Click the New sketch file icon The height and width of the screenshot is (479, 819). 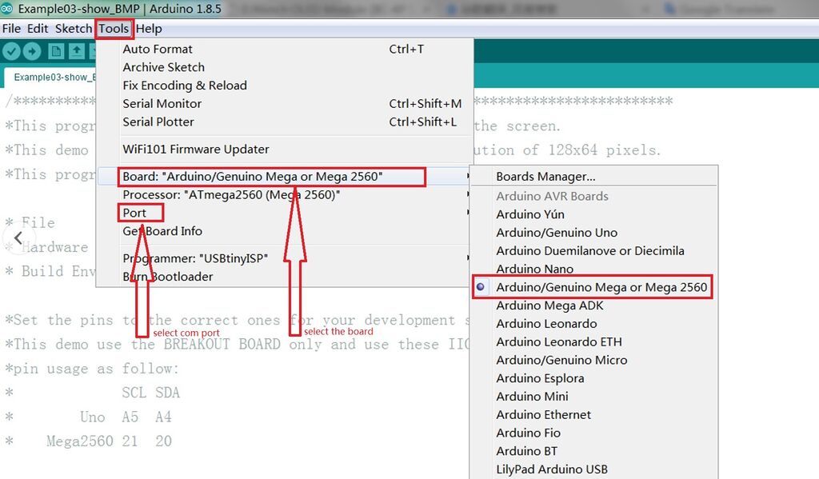point(56,52)
